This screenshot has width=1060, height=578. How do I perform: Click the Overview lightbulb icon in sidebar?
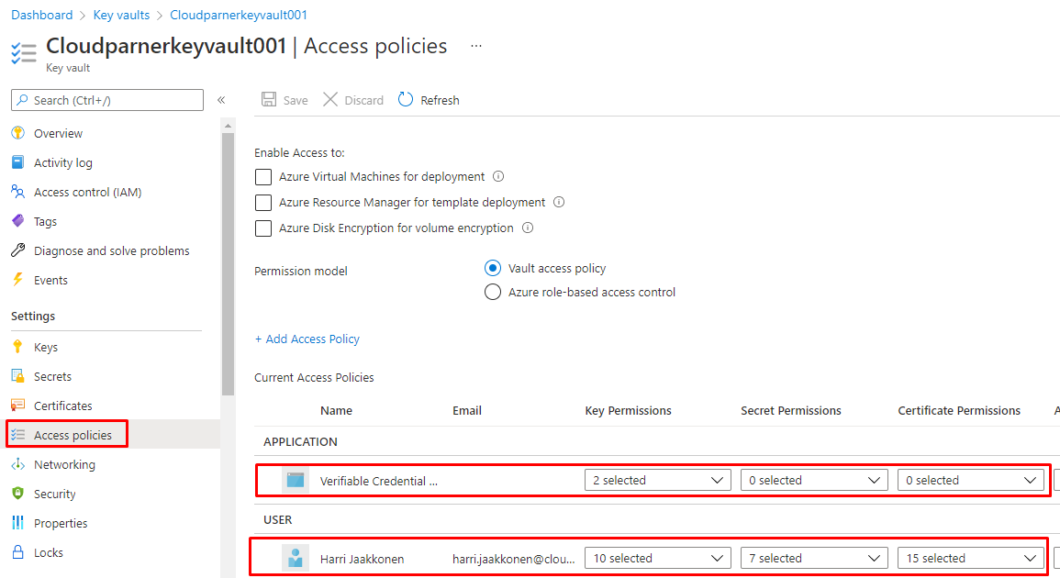click(x=17, y=133)
